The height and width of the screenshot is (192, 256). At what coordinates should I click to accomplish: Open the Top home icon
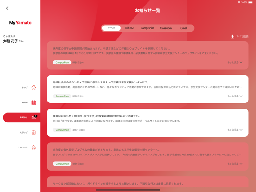[33, 88]
